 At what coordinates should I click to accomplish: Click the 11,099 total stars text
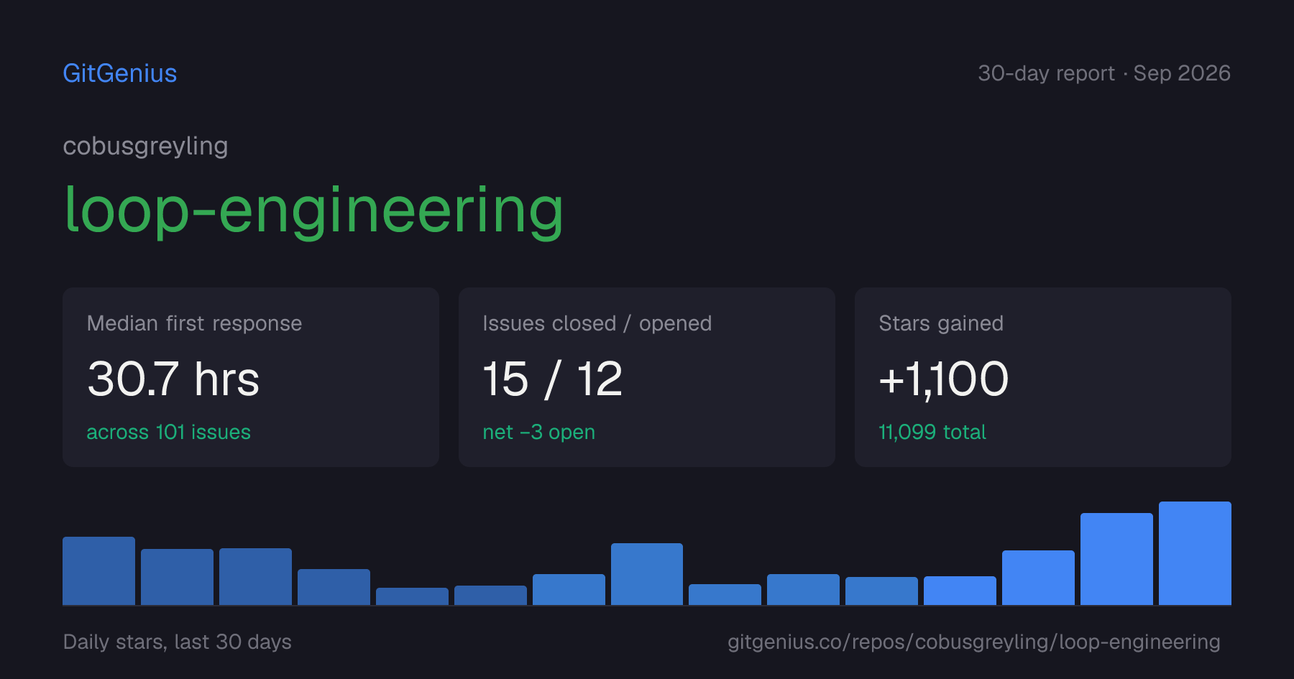[x=932, y=432]
